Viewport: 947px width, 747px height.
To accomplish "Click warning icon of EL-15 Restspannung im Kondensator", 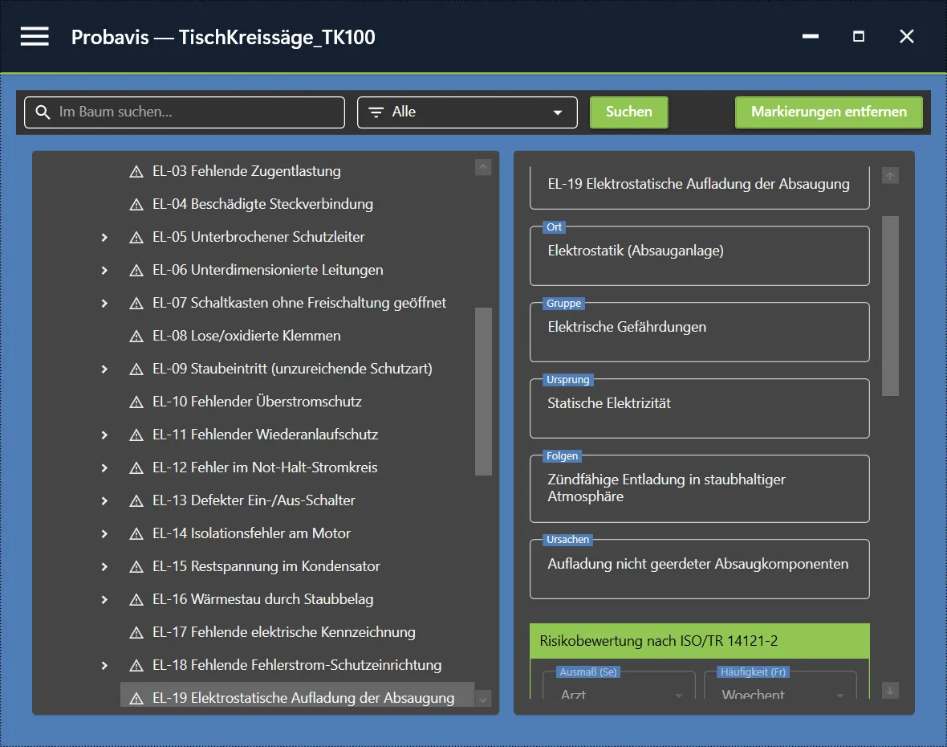I will click(136, 567).
